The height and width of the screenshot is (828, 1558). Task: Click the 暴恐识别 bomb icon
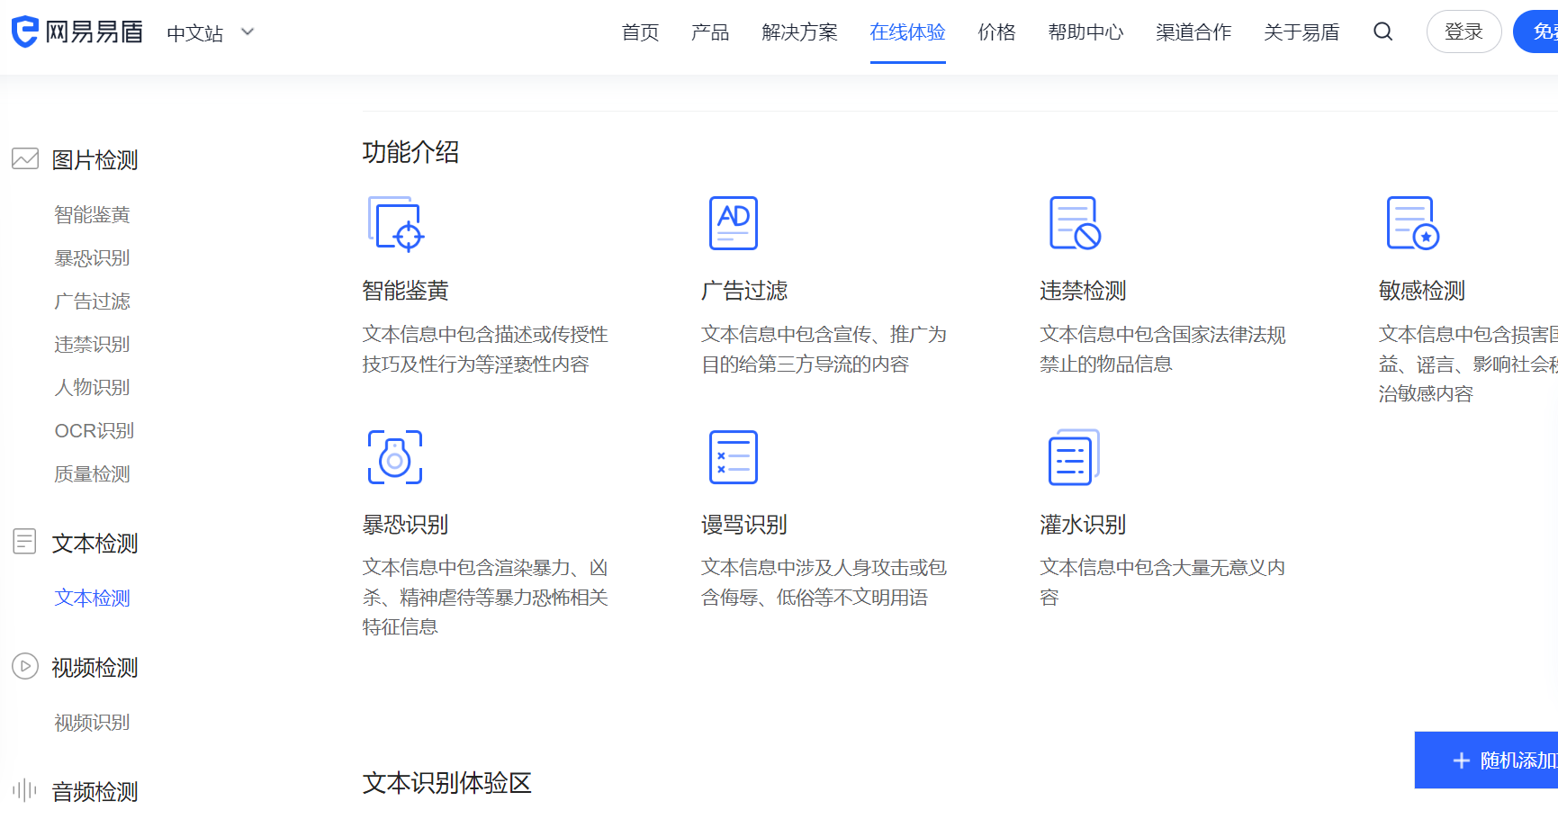click(394, 456)
